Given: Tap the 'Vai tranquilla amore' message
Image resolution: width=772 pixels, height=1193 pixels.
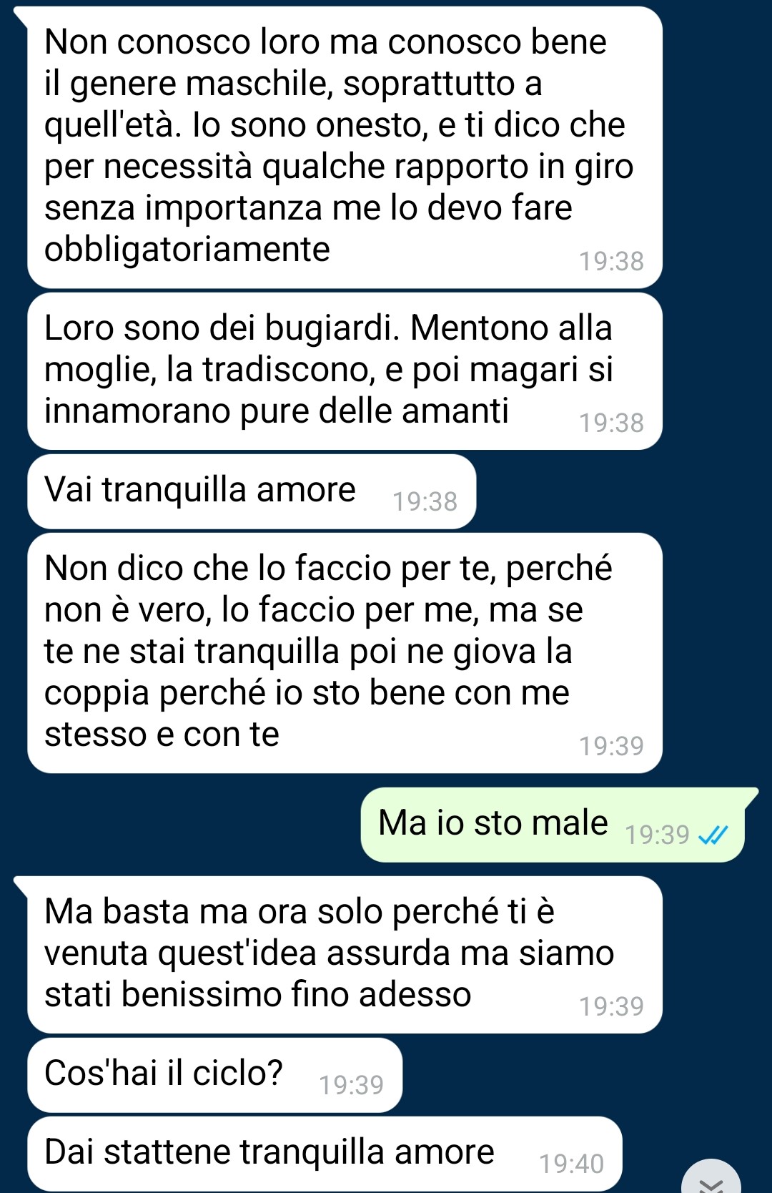Looking at the screenshot, I should [x=252, y=491].
